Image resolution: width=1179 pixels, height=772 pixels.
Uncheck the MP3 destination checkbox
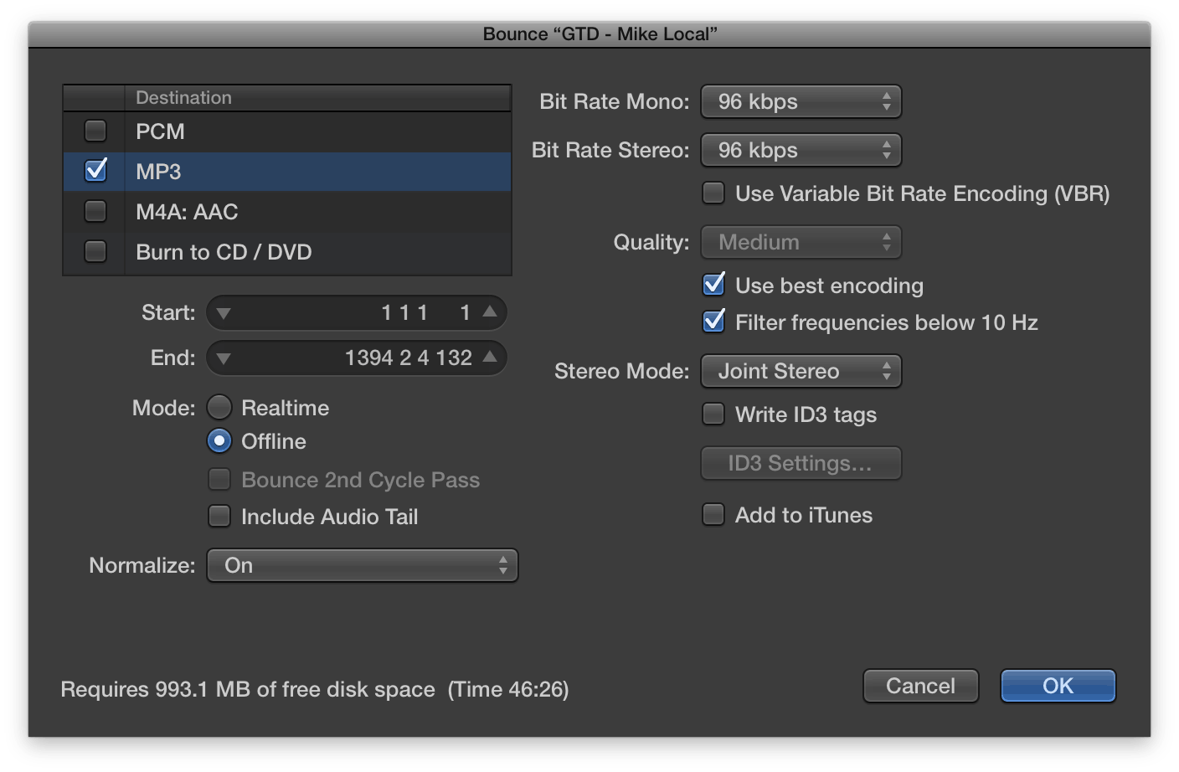click(95, 171)
